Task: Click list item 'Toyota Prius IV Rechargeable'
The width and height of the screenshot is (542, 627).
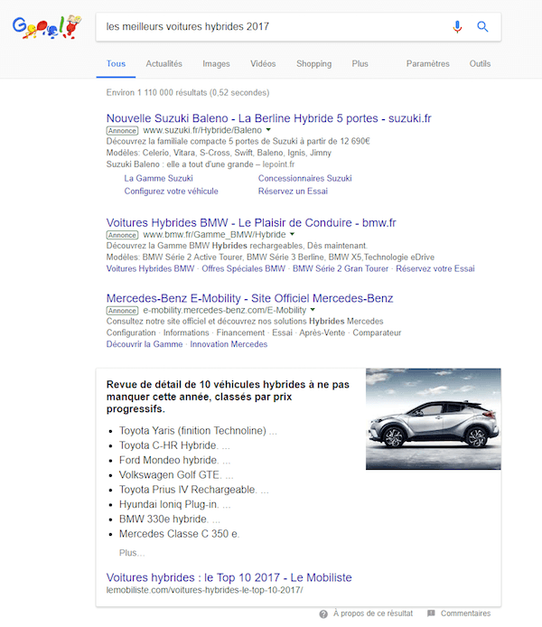Action: click(188, 490)
